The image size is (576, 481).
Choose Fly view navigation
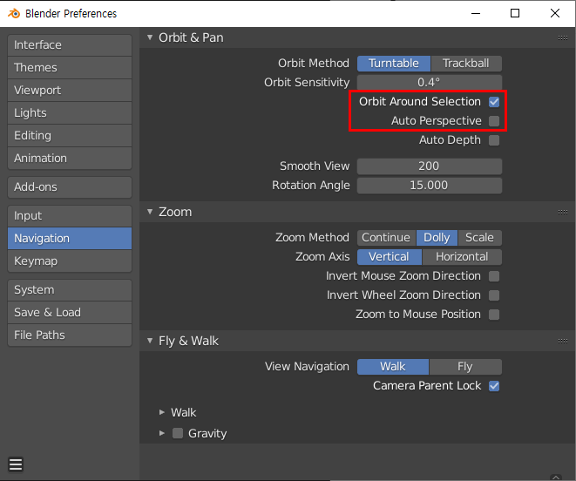pos(465,367)
